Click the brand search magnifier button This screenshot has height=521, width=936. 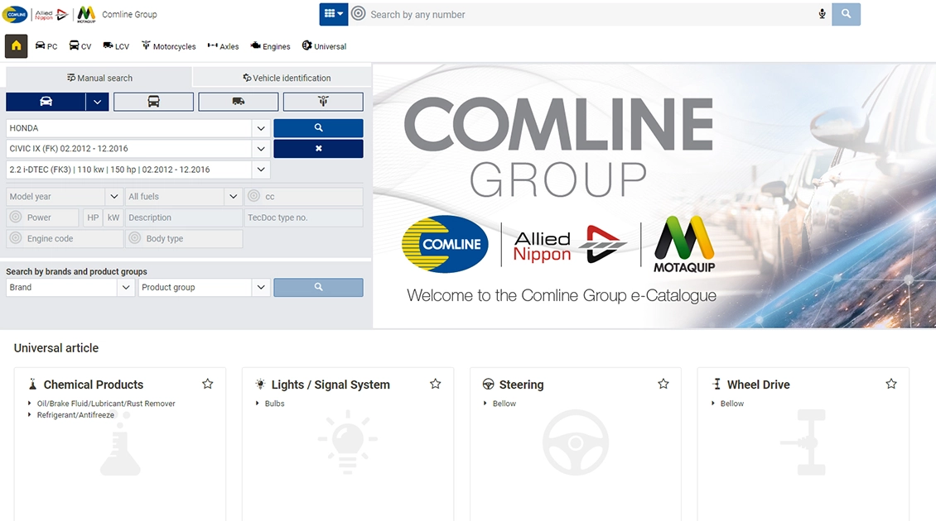coord(318,287)
